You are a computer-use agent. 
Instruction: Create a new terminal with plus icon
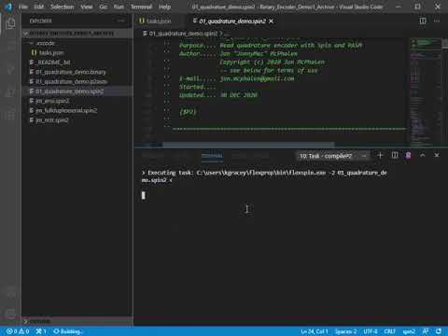click(x=380, y=155)
